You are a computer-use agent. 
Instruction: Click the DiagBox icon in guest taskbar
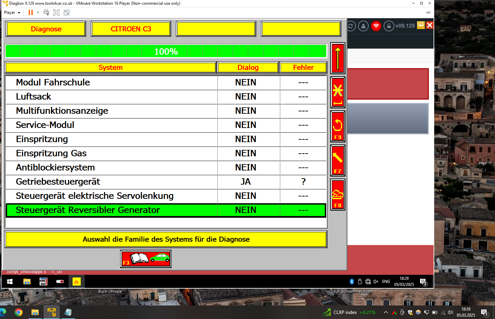(x=43, y=282)
